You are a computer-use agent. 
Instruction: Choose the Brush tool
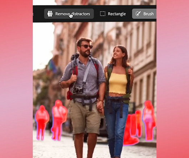[144, 14]
